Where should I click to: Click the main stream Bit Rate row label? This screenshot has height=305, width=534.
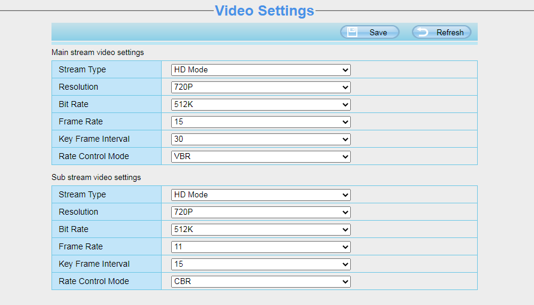coord(74,105)
